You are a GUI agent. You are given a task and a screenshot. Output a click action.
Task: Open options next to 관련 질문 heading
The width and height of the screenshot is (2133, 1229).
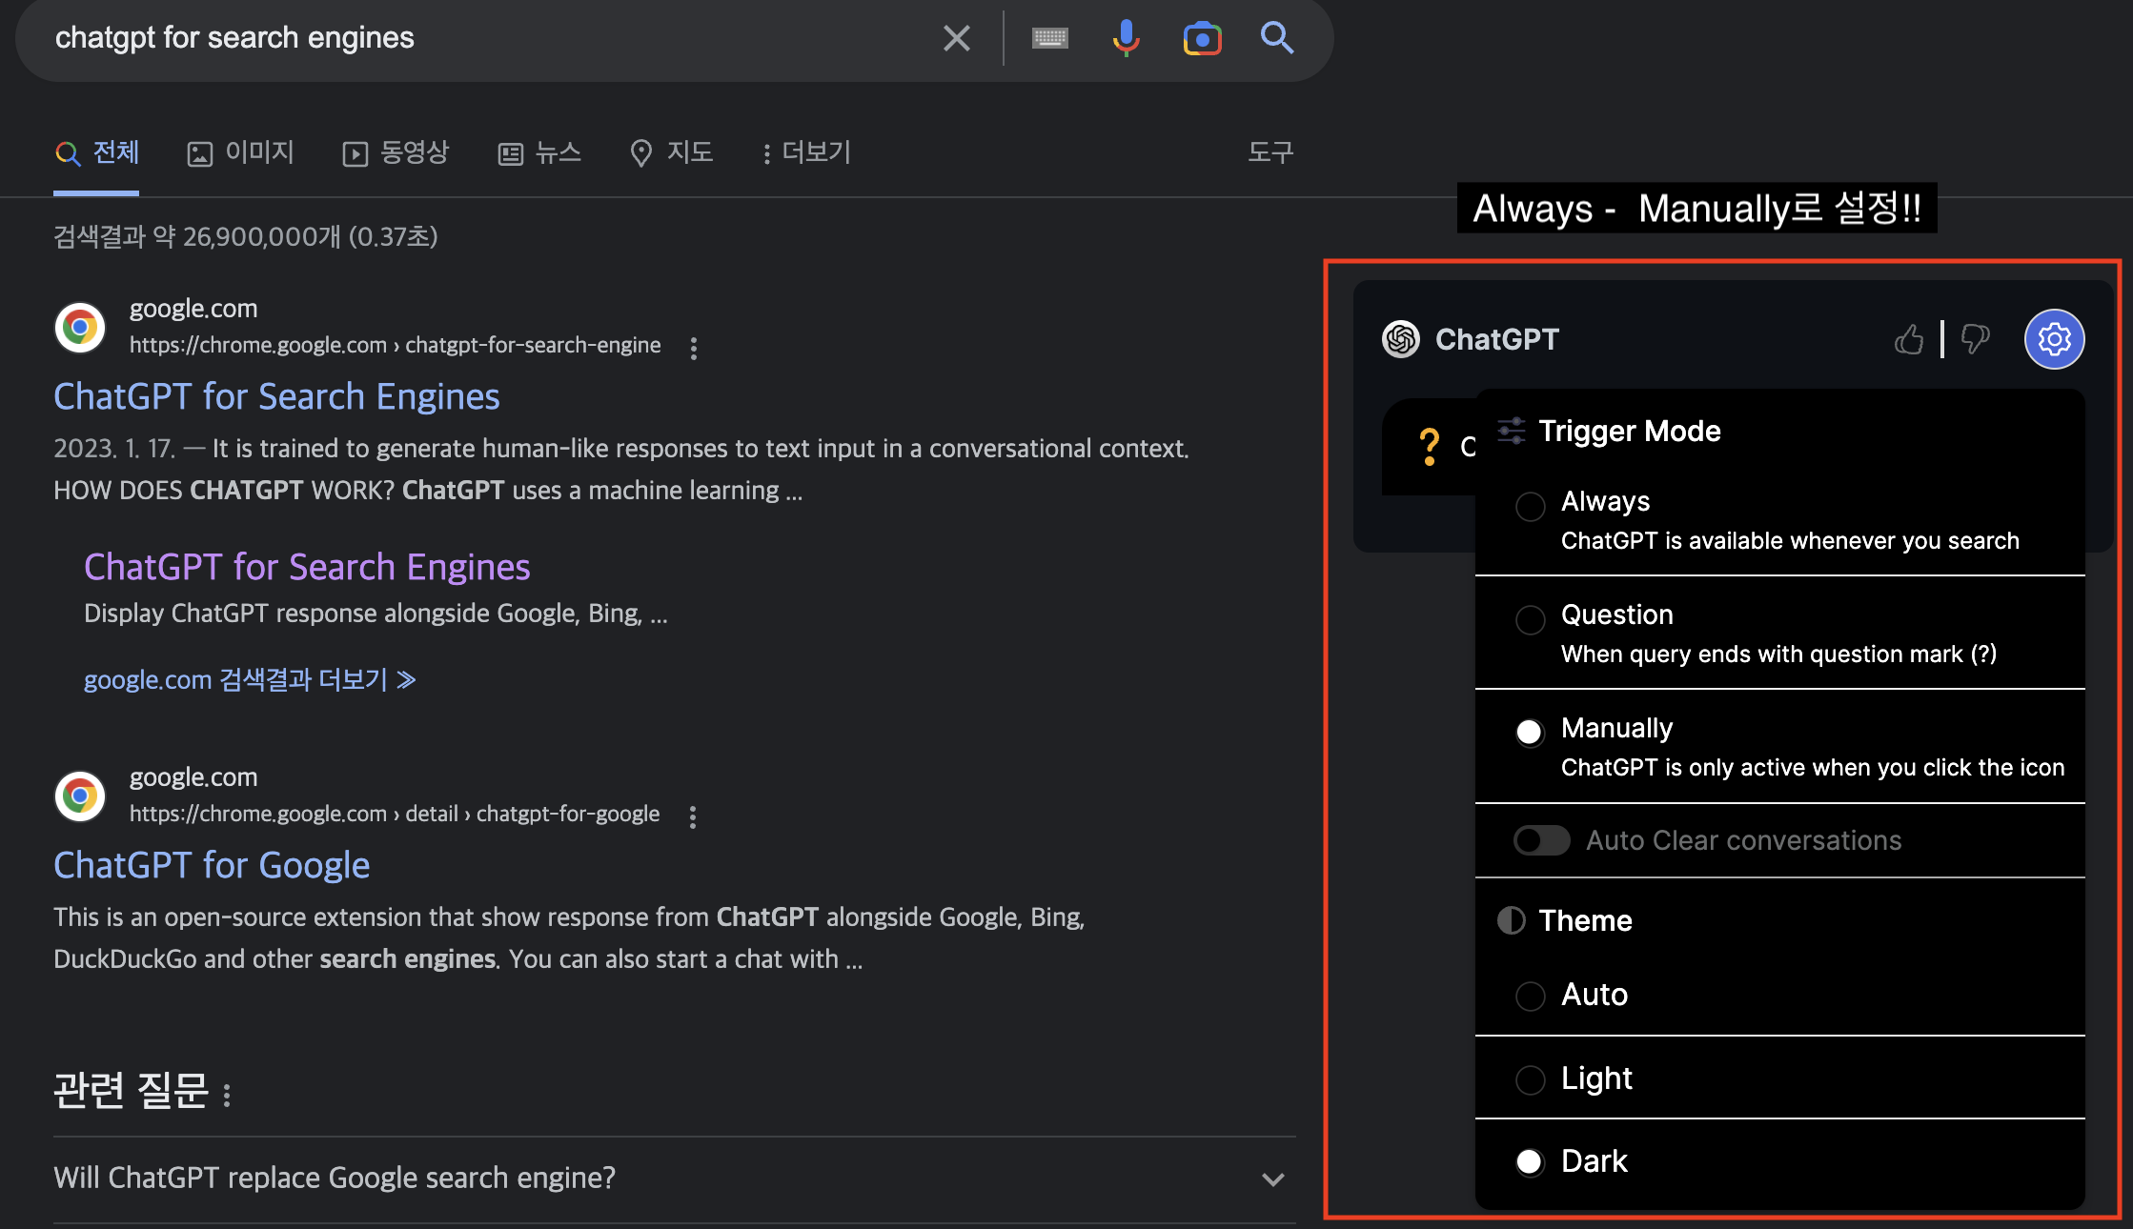click(x=227, y=1095)
